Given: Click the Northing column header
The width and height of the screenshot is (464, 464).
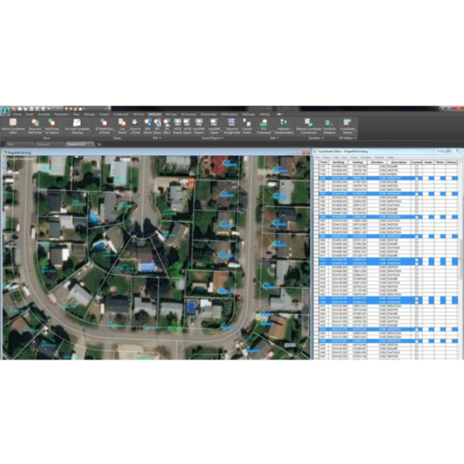Looking at the screenshot, I should pyautogui.click(x=338, y=162).
